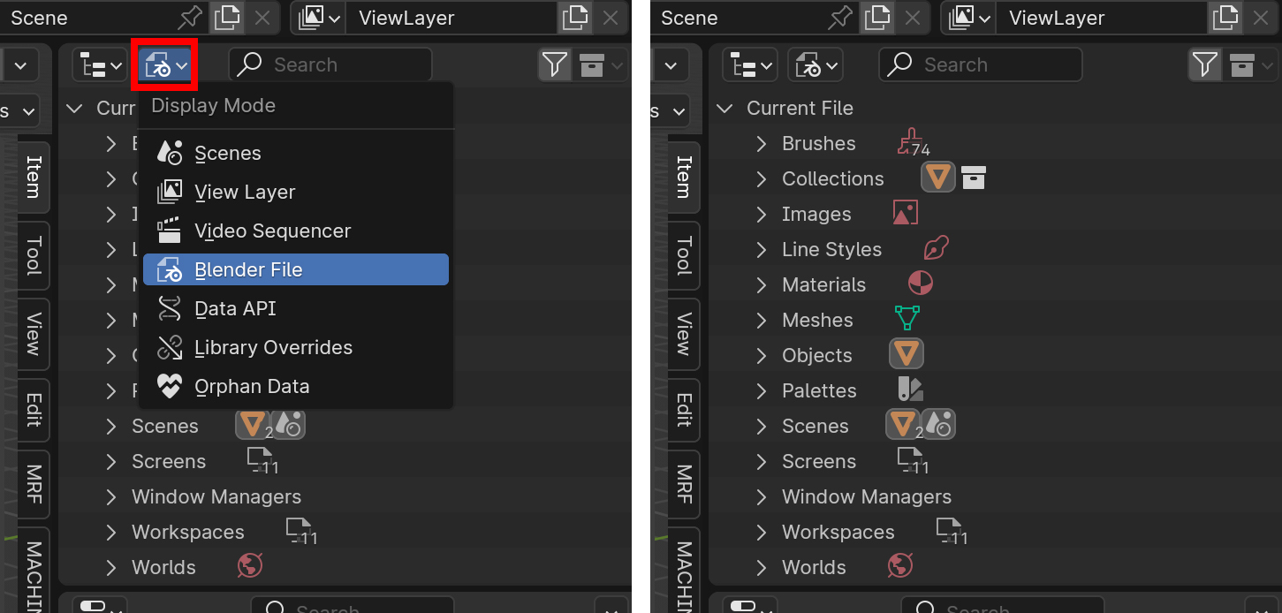Click orange triangle icon on Collections row
The image size is (1282, 613).
[x=938, y=178]
